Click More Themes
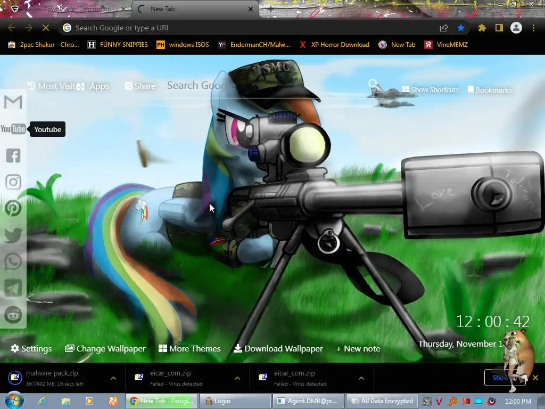This screenshot has width=545, height=409. tap(189, 348)
